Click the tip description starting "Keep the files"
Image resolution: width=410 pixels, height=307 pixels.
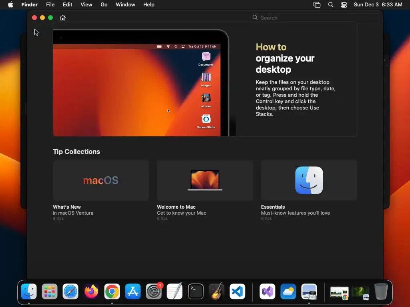point(295,98)
